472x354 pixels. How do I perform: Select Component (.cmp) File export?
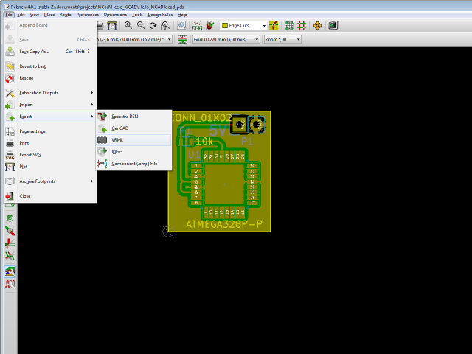click(x=134, y=164)
